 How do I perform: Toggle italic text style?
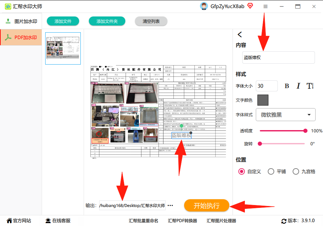click(298, 86)
